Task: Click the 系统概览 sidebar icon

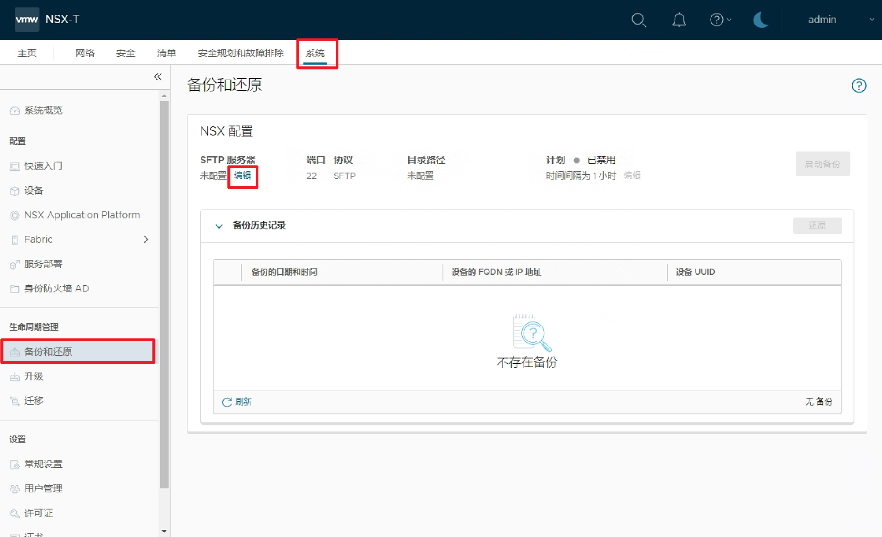Action: click(x=15, y=110)
